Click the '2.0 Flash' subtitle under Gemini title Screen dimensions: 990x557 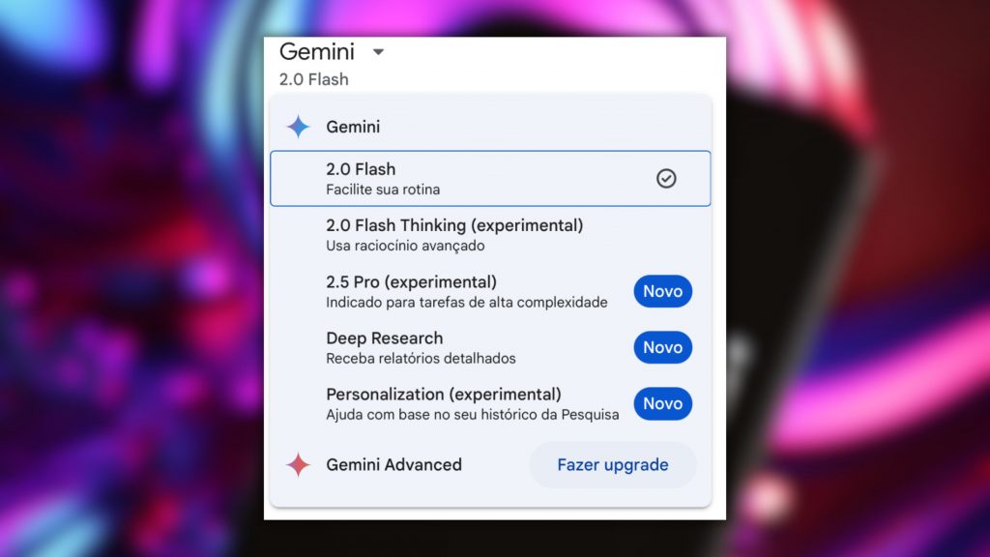pyautogui.click(x=314, y=79)
